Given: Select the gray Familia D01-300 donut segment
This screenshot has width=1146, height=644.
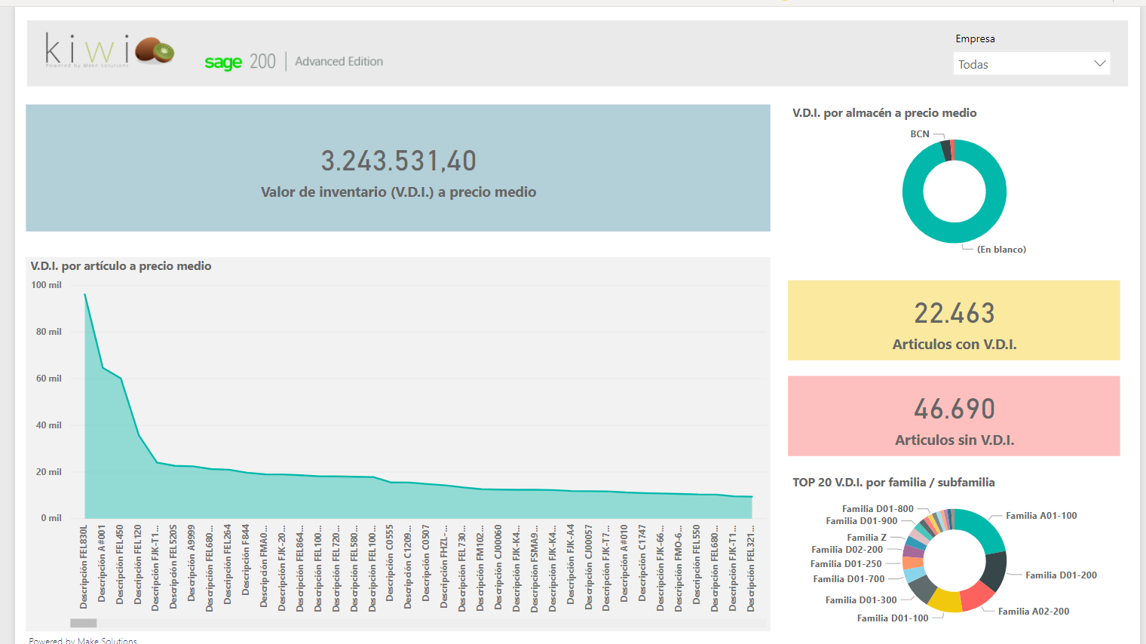Looking at the screenshot, I should pos(921,589).
